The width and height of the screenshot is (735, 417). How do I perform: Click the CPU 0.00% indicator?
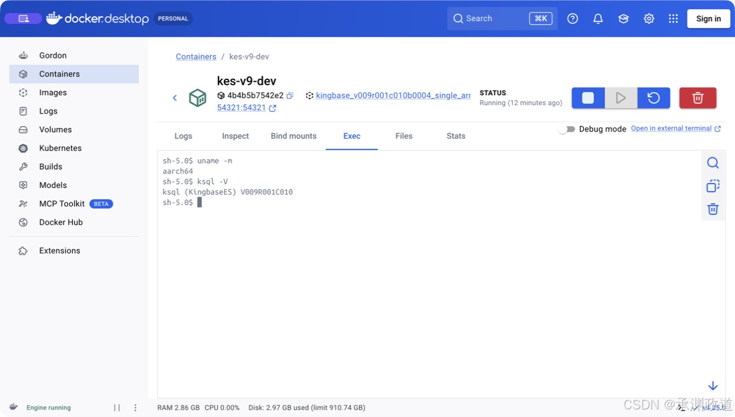(222, 408)
